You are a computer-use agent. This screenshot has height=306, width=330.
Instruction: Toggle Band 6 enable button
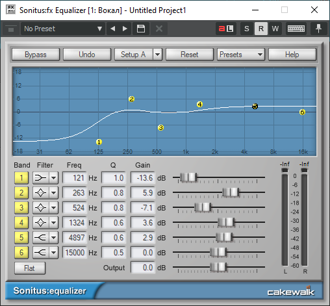[21, 253]
